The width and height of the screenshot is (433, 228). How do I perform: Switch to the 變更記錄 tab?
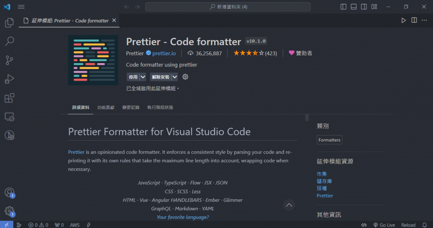pyautogui.click(x=131, y=107)
